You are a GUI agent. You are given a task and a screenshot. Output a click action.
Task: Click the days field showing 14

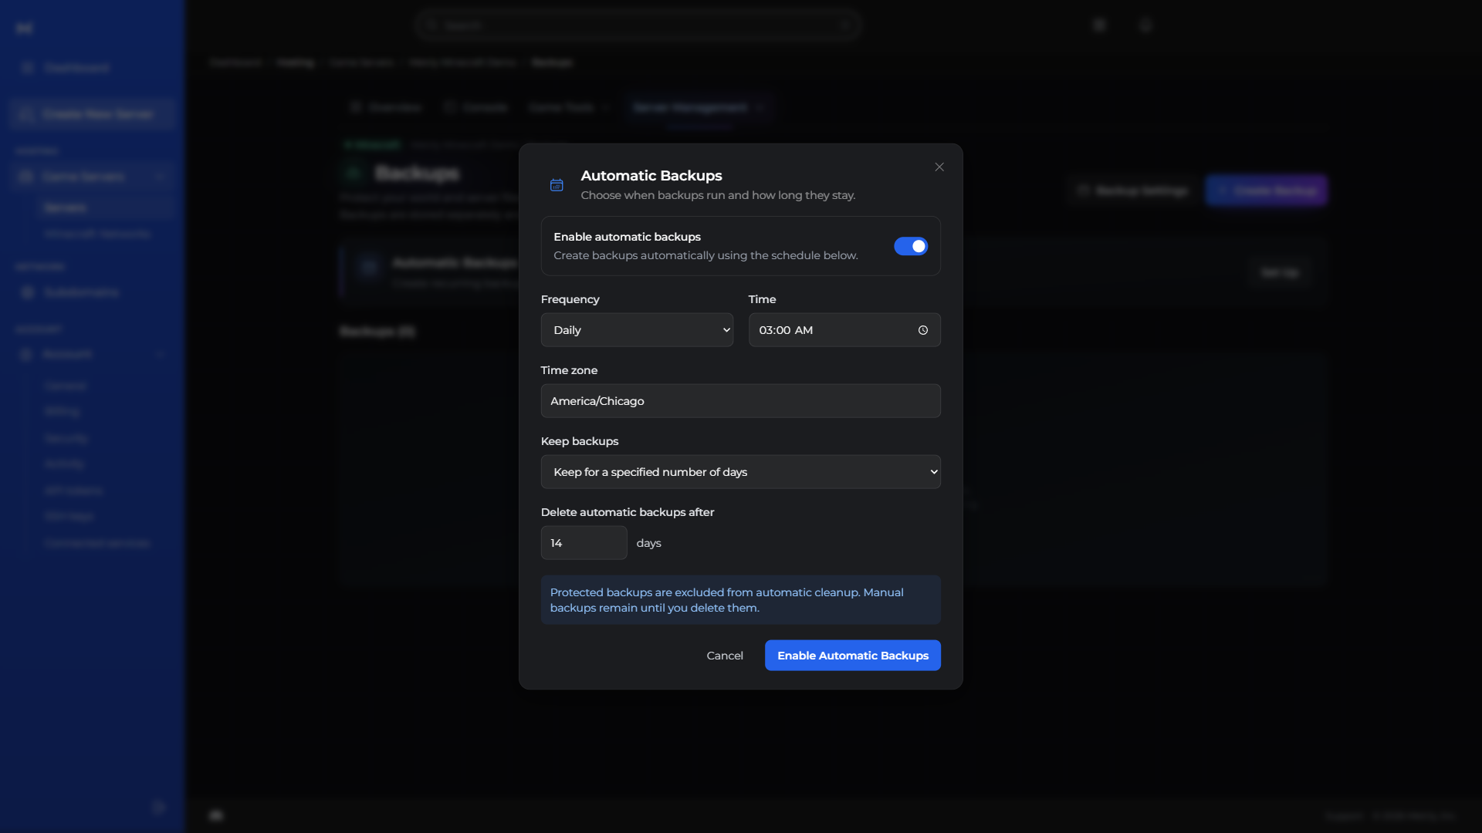click(x=584, y=543)
